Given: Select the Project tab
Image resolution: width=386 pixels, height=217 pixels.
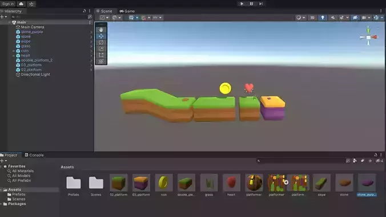Looking at the screenshot, I should (9, 155).
